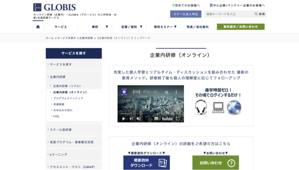The width and height of the screenshot is (299, 170).
Task: Click サービスを探す breadcrumb link
Action: tap(66, 38)
